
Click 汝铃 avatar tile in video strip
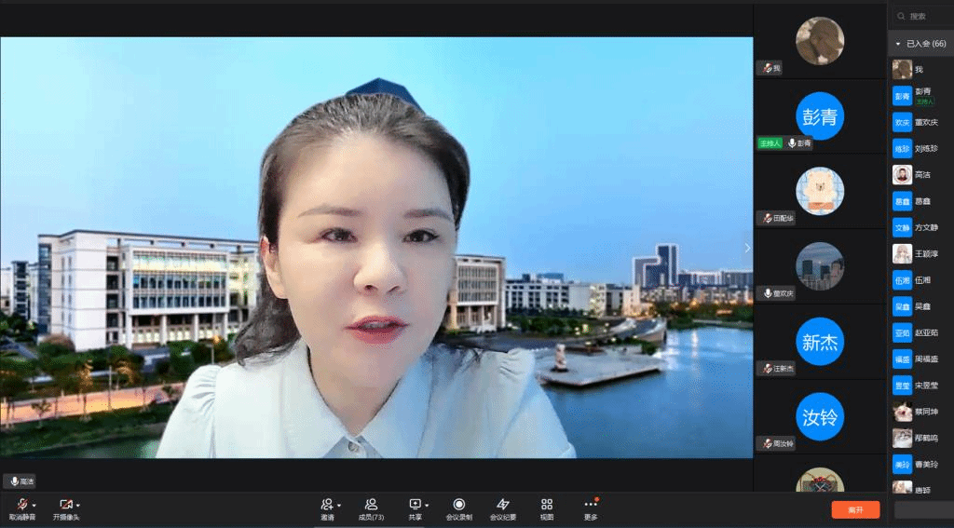click(x=820, y=416)
